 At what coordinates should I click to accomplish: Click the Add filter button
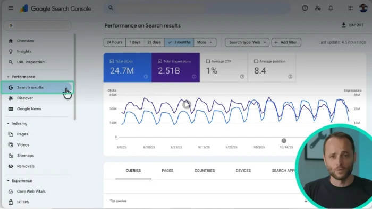(x=286, y=42)
